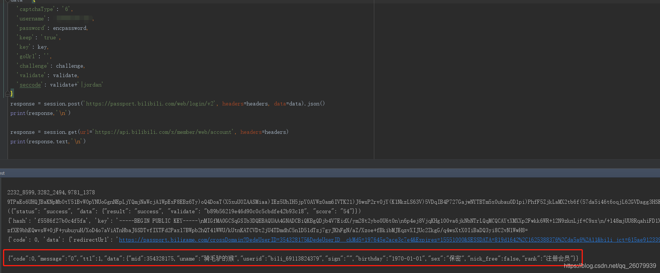Click the BEGIN PUBLIC KEY text in console
Viewport: 660px width, 273px height.
click(151, 221)
